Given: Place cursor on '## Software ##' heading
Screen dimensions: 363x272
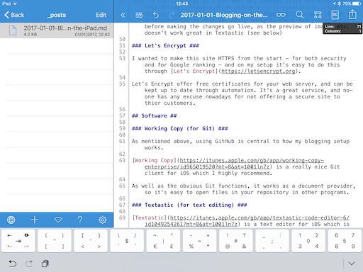Looking at the screenshot, I should pyautogui.click(x=154, y=115).
